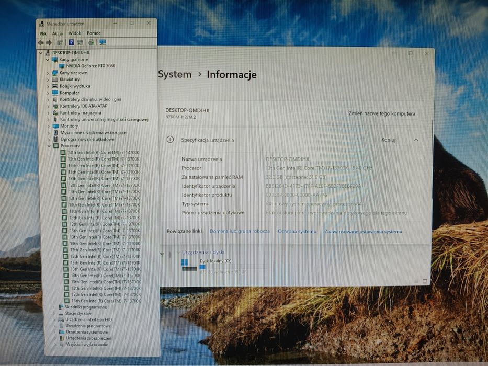Screen dimensions: 488x366
Task: Collapse the Urządzenia i dyski group
Action: coord(179,253)
